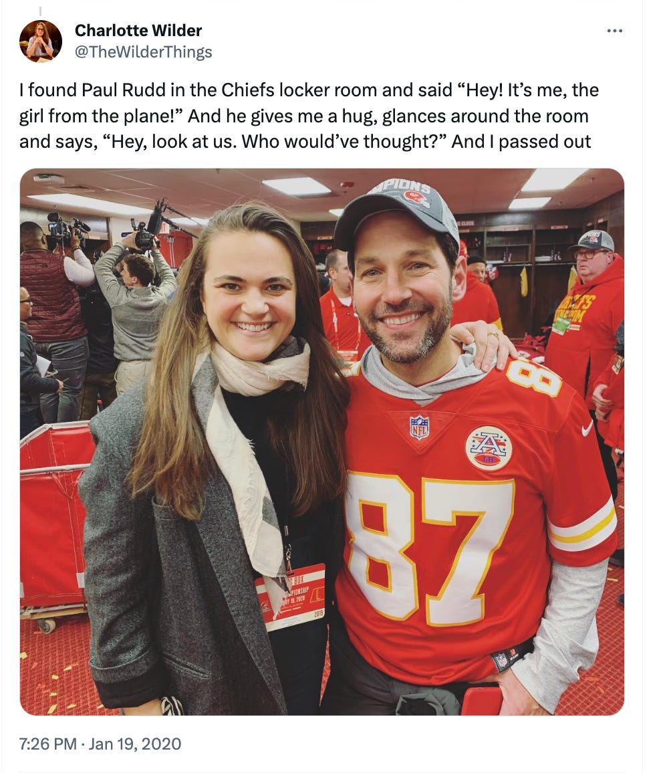
Task: Click the NFL shield logo on jersey collar
Action: coord(419,427)
